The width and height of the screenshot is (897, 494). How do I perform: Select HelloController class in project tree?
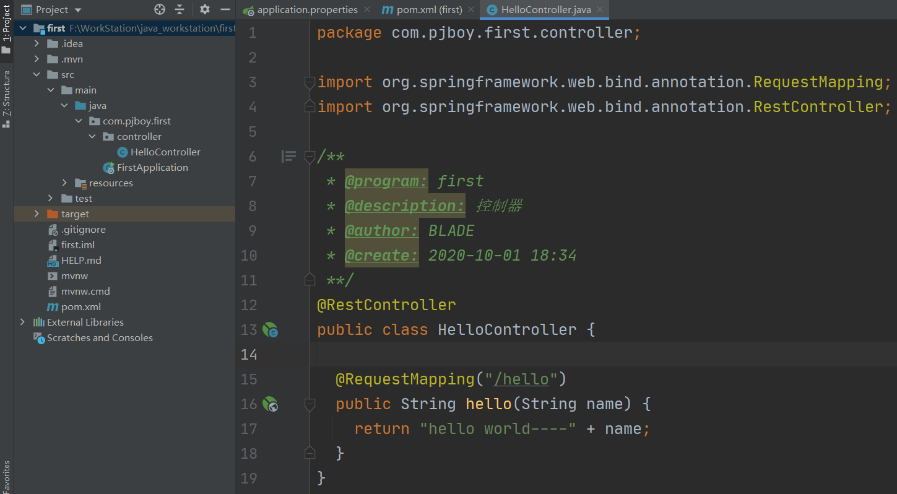pyautogui.click(x=165, y=152)
